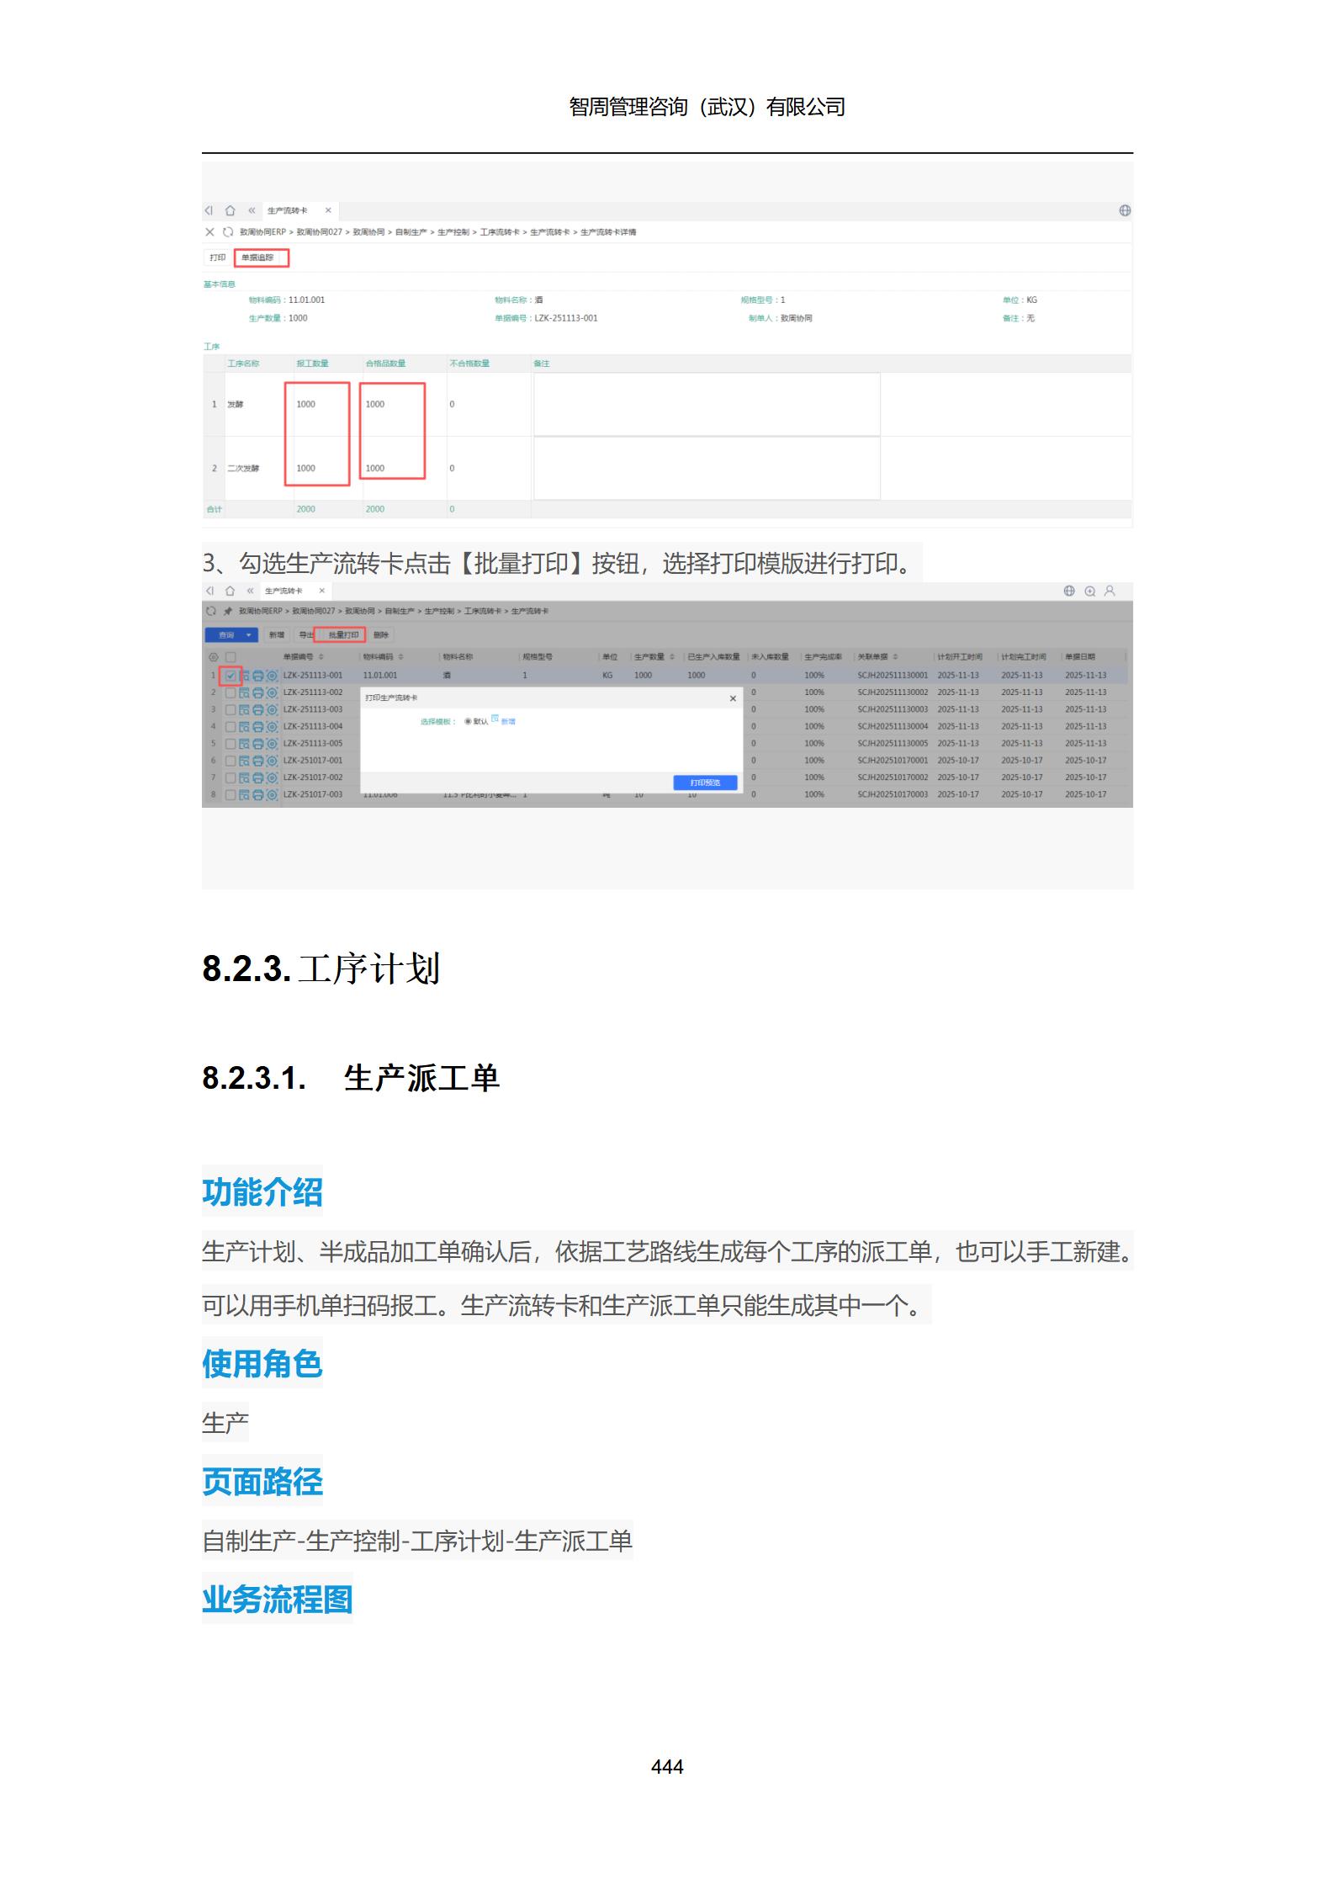Click the 合格品数量 column header
The height and width of the screenshot is (1889, 1335).
385,363
